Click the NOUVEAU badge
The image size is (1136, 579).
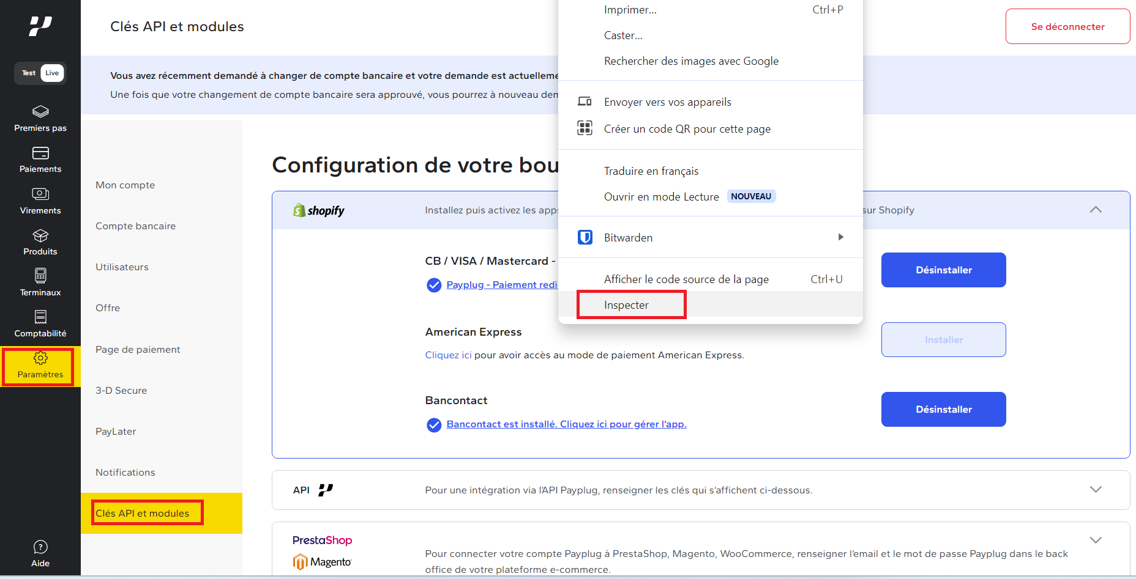click(751, 196)
